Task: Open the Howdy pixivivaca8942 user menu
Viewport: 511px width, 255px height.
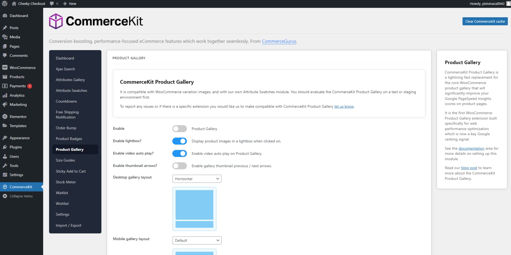Action: [x=487, y=4]
